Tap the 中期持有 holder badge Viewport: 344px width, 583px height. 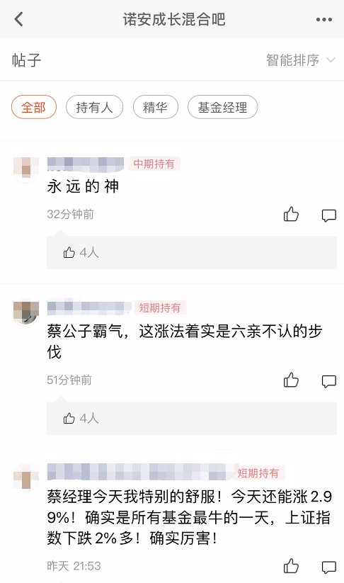[x=154, y=164]
